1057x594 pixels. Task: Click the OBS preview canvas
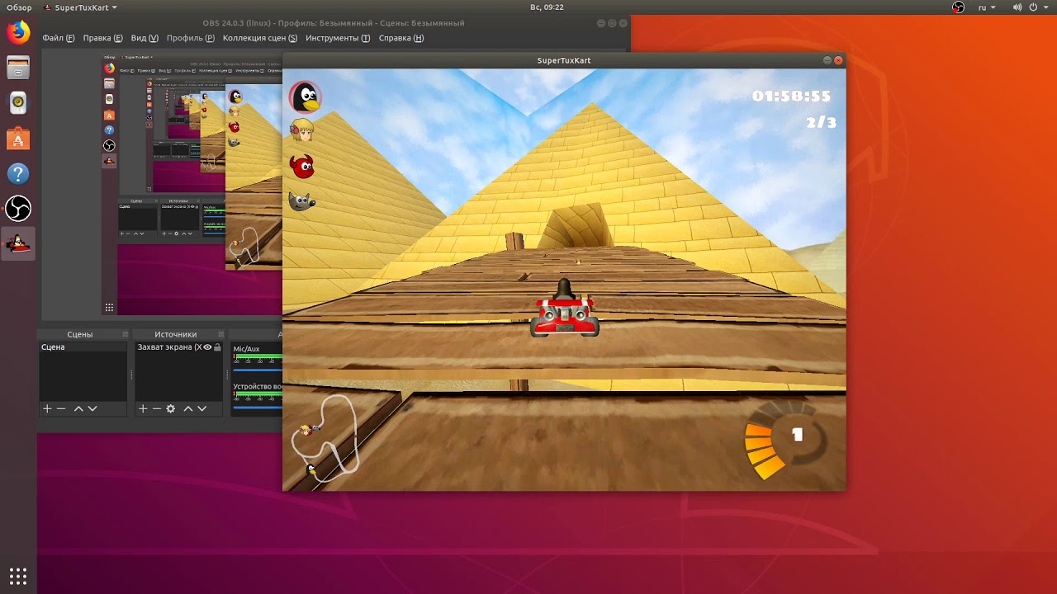click(x=192, y=183)
